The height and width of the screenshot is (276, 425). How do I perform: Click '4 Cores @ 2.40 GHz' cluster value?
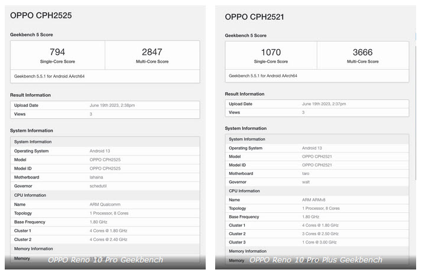pos(108,240)
